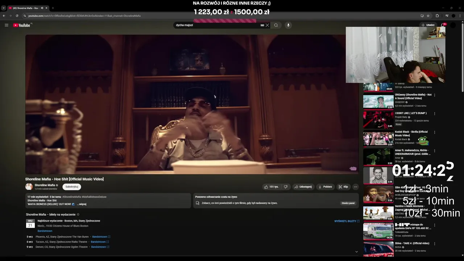464x261 pixels.
Task: Open Bandsintown link for Phoenix event
Action: 101,237
